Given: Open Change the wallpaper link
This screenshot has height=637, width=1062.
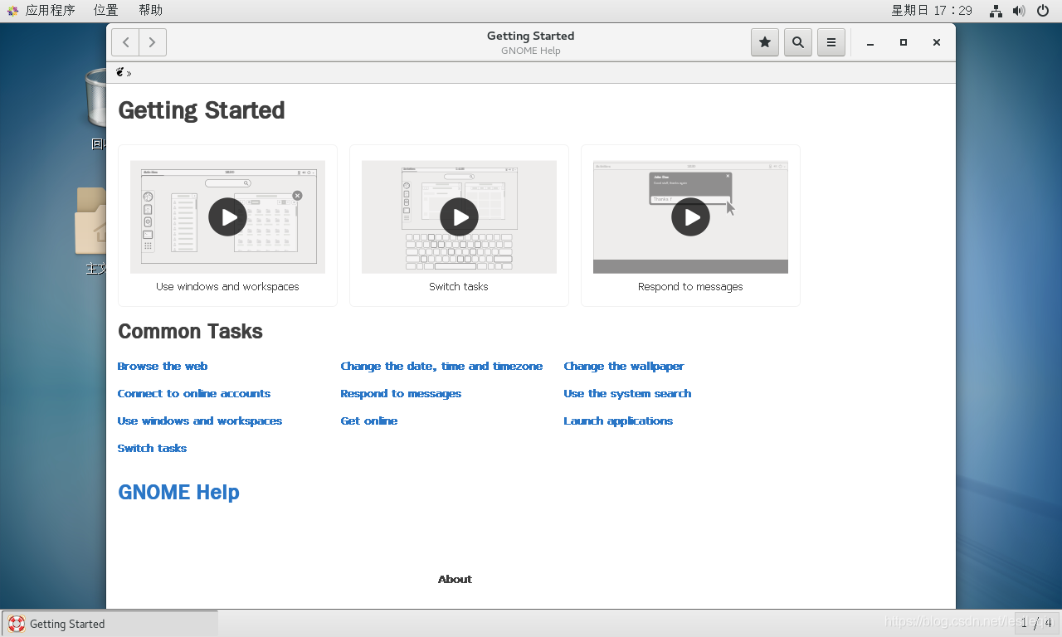Looking at the screenshot, I should pos(624,366).
